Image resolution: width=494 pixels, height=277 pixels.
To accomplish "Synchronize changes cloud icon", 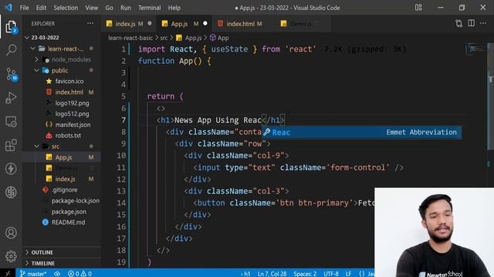I will click(x=57, y=274).
